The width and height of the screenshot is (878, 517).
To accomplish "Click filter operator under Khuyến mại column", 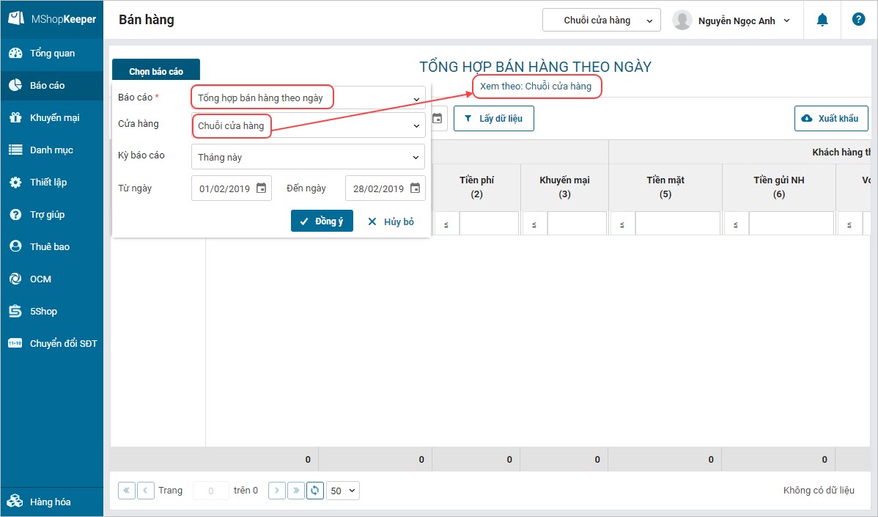I will (x=534, y=224).
